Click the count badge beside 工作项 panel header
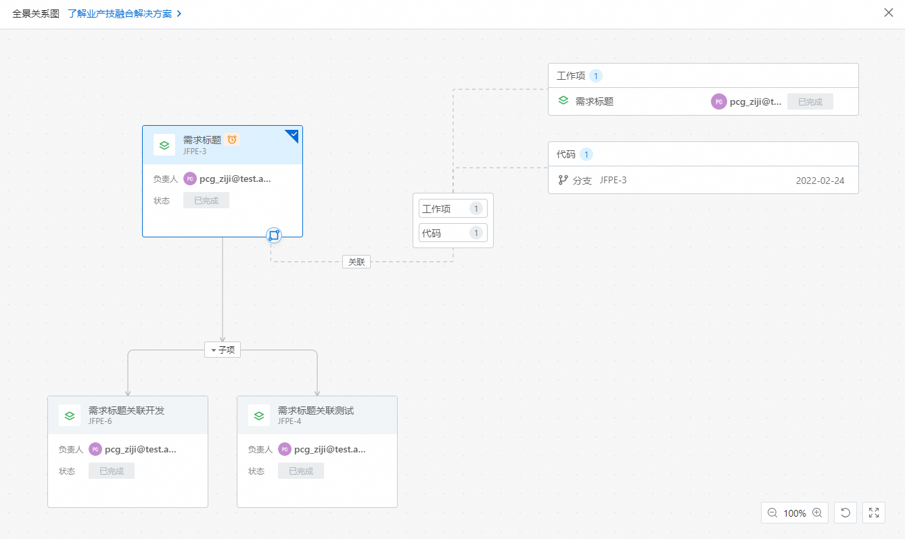This screenshot has width=905, height=539. coord(596,76)
